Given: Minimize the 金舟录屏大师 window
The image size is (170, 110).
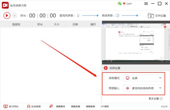Looking at the screenshot, I should (x=153, y=3).
